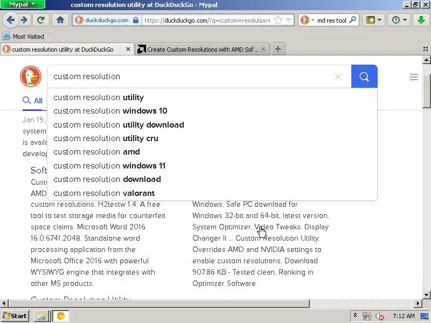Open Most Visited bookmarks folder
Screen dimensions: 431x323
[23, 36]
